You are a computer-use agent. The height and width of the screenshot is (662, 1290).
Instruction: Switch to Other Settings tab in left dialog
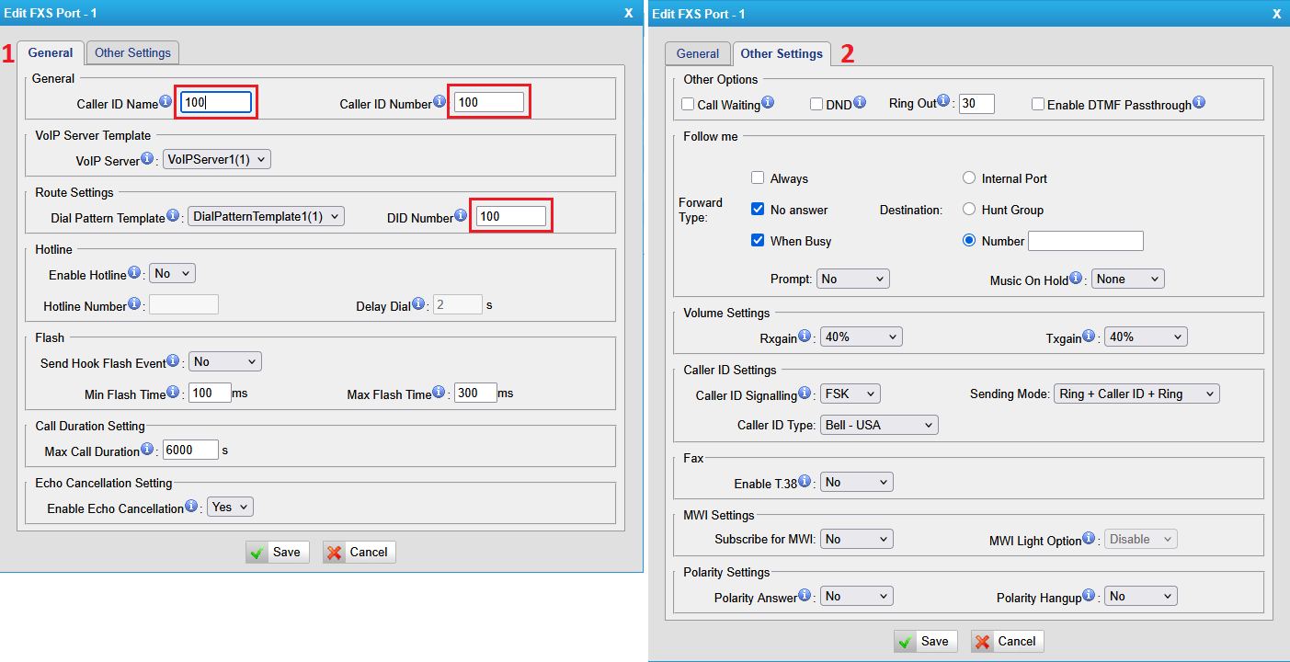click(x=132, y=52)
